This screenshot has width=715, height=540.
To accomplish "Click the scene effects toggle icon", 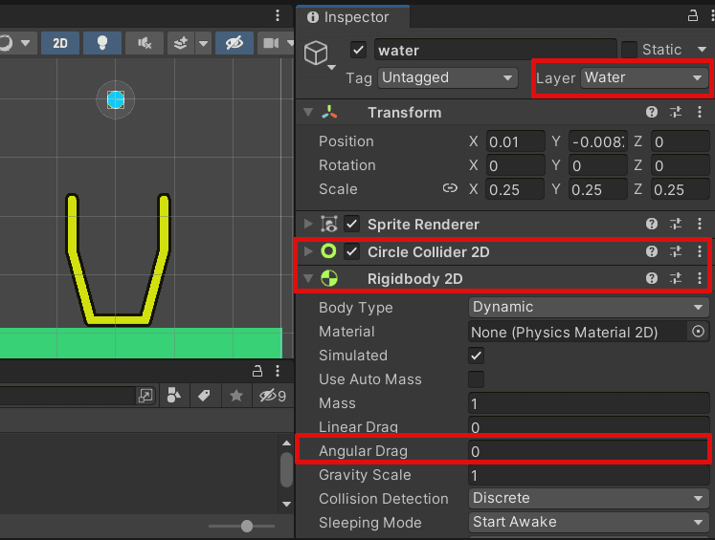I will tap(181, 43).
